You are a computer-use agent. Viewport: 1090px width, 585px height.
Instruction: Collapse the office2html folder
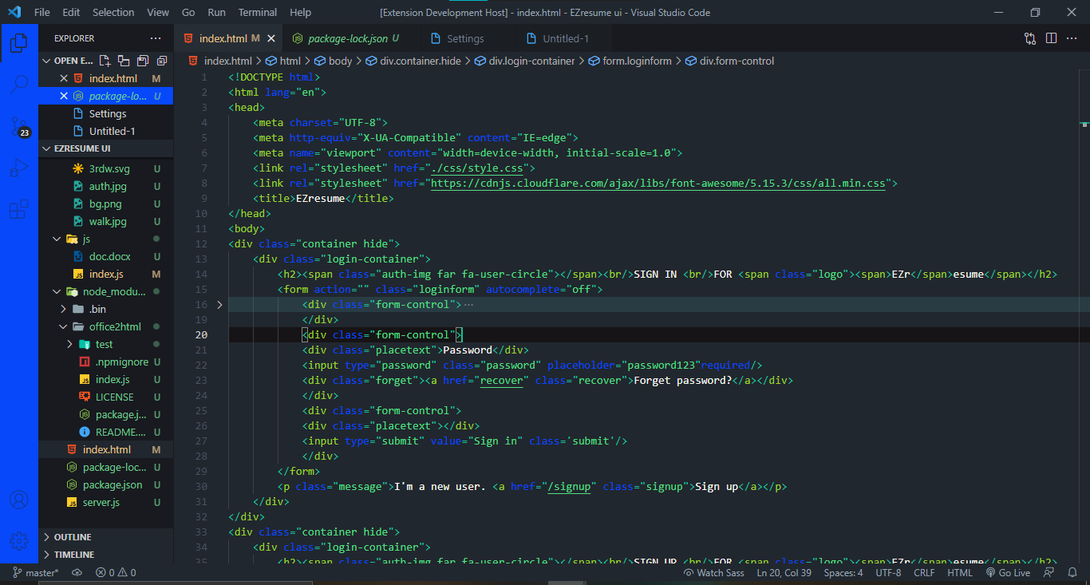coord(62,326)
